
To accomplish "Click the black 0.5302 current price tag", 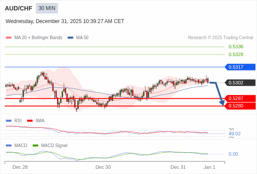I will (240, 83).
